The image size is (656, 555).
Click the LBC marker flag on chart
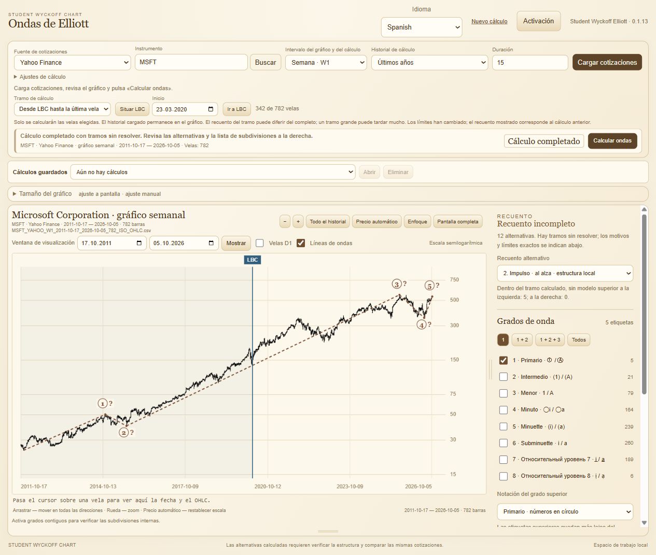253,260
